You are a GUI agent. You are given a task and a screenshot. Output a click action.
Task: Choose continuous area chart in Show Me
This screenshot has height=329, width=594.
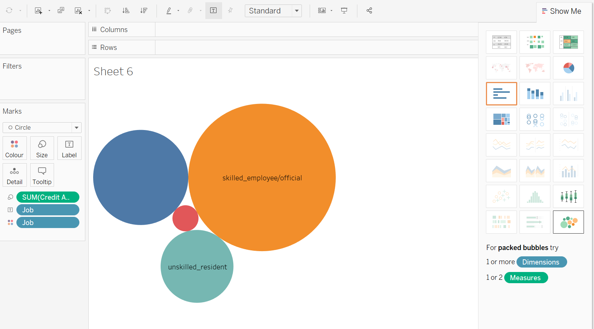pyautogui.click(x=501, y=171)
